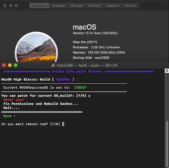Click the purple build number '18A293u' in Terminal
The width and height of the screenshot is (169, 168).
click(63, 79)
